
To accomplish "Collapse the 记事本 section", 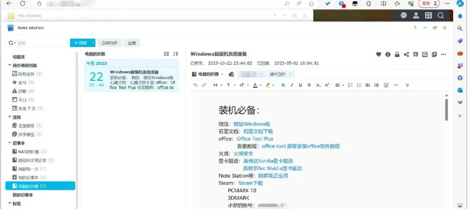I will coord(9,143).
